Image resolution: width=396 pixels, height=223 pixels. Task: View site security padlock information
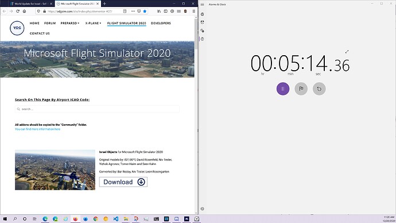click(x=44, y=11)
